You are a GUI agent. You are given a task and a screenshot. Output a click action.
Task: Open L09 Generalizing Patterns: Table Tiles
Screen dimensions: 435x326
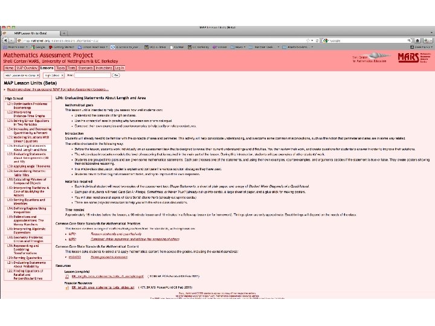coord(27,173)
